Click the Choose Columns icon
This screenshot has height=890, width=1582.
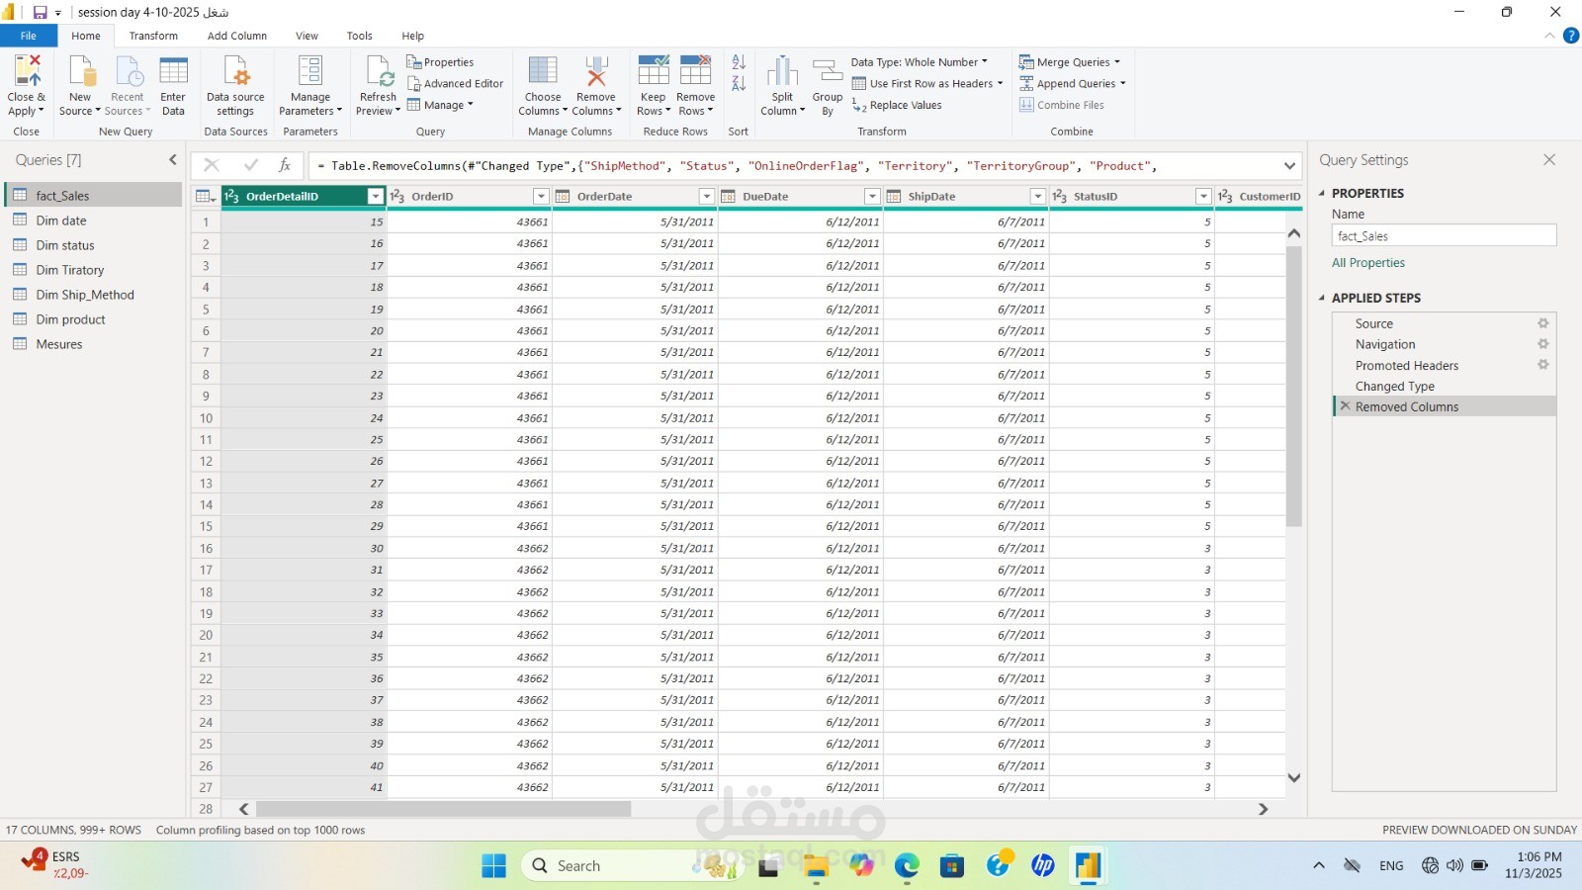pos(543,72)
